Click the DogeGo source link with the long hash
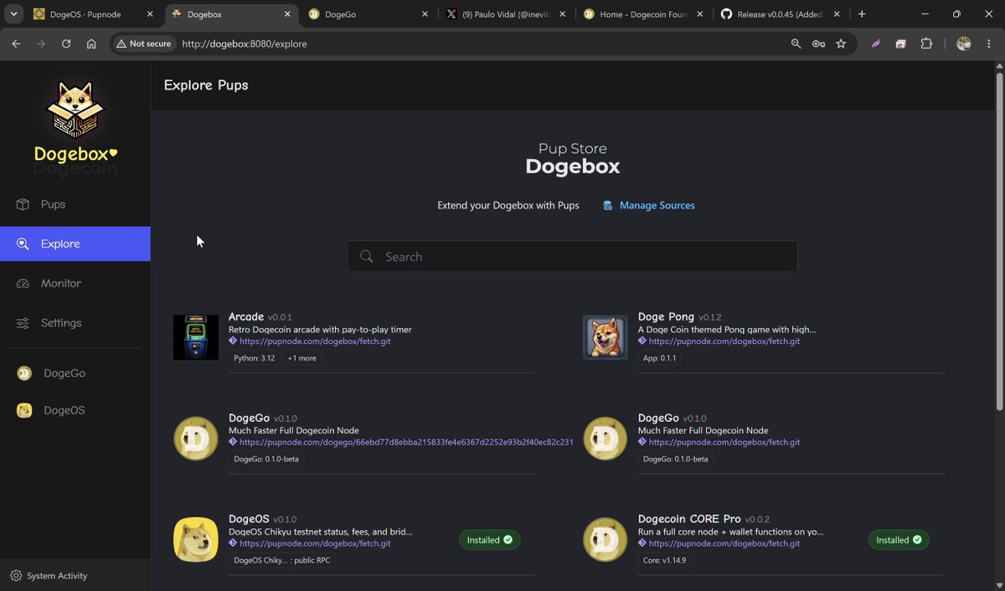 pyautogui.click(x=406, y=442)
